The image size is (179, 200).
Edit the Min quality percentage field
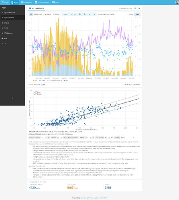[x=108, y=138]
